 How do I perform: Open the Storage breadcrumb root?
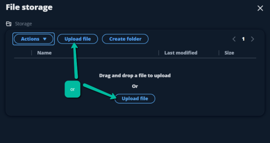coord(24,24)
